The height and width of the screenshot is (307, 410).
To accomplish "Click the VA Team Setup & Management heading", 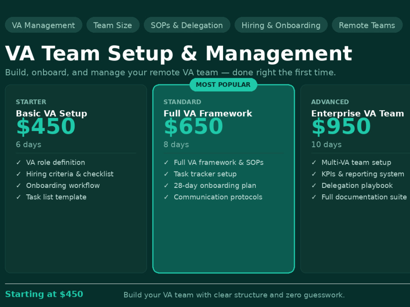I will (x=179, y=54).
